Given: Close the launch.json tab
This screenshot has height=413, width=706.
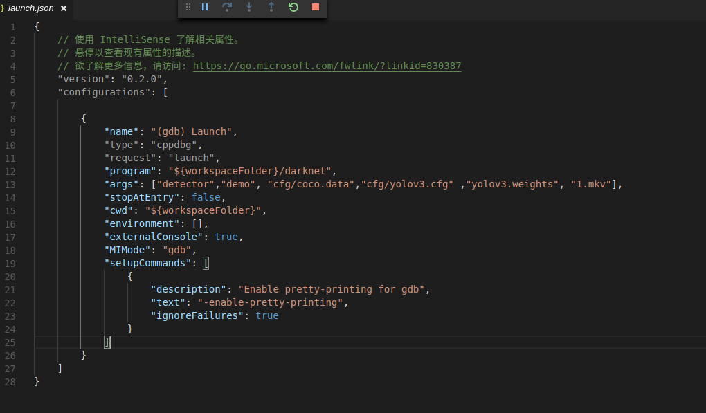Looking at the screenshot, I should point(64,8).
